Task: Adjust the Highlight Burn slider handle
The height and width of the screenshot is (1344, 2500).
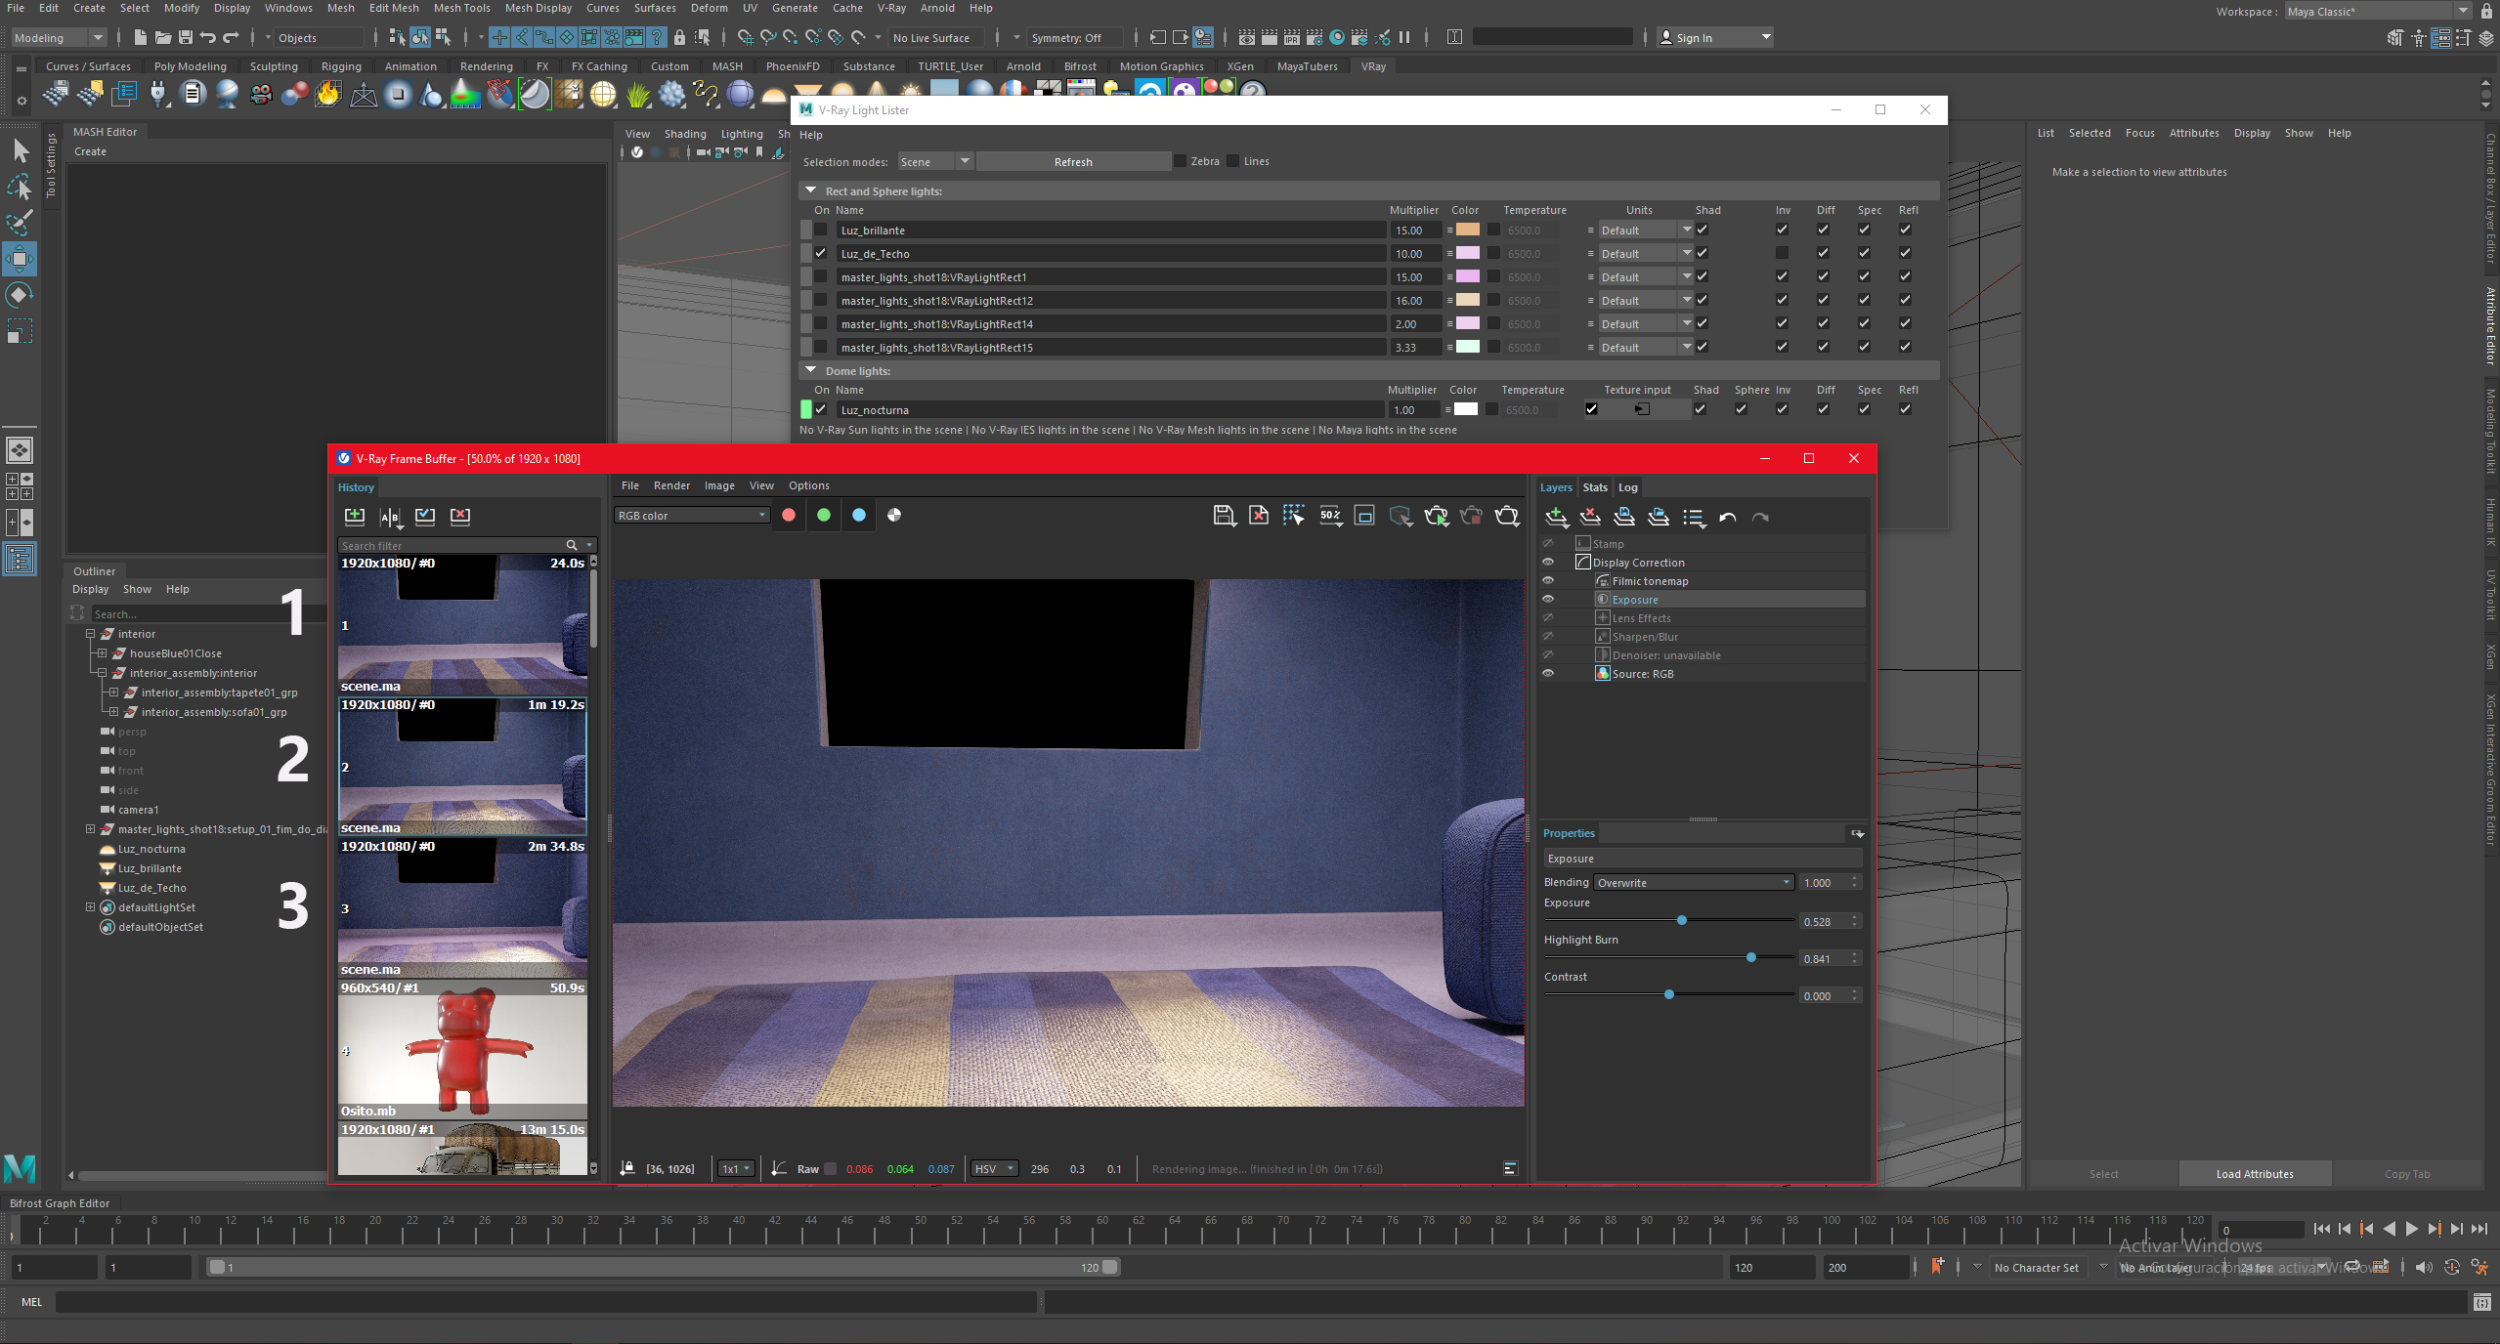Action: coord(1750,957)
